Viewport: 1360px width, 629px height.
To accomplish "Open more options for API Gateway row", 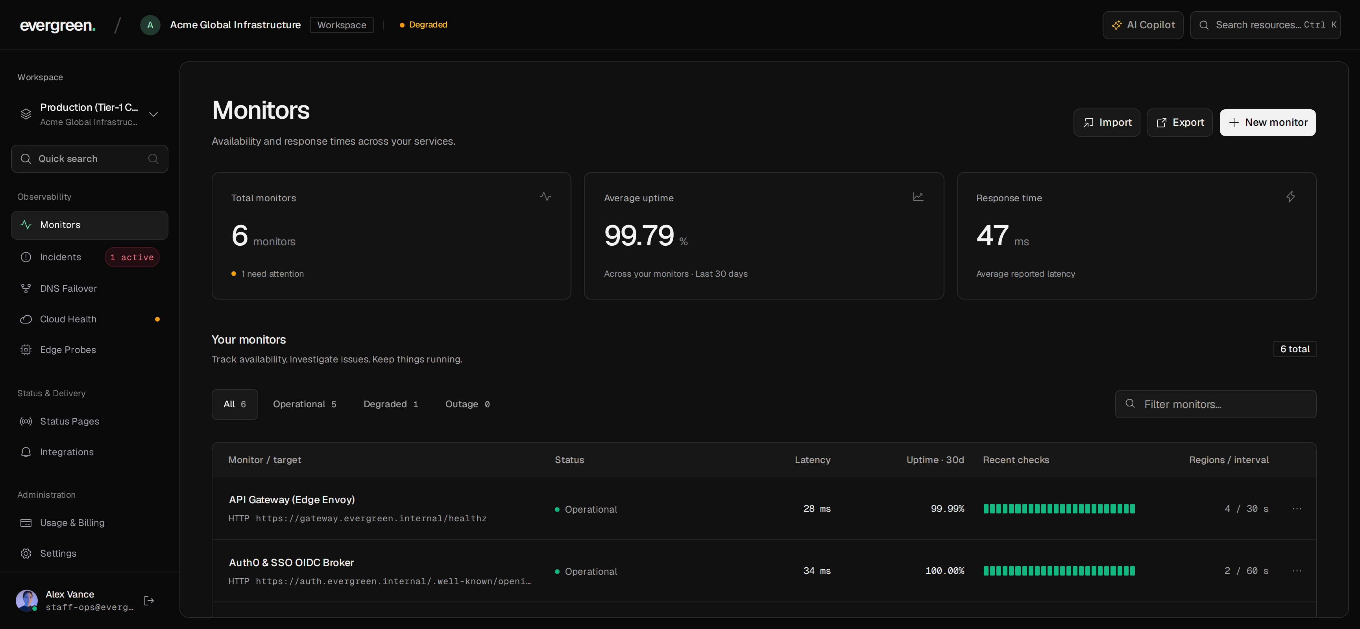I will [1297, 509].
